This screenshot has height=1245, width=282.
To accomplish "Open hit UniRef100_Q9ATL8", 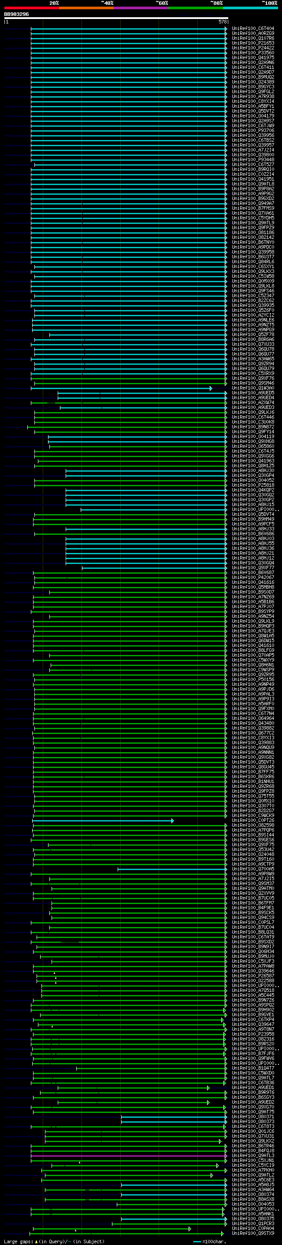I will [252, 184].
